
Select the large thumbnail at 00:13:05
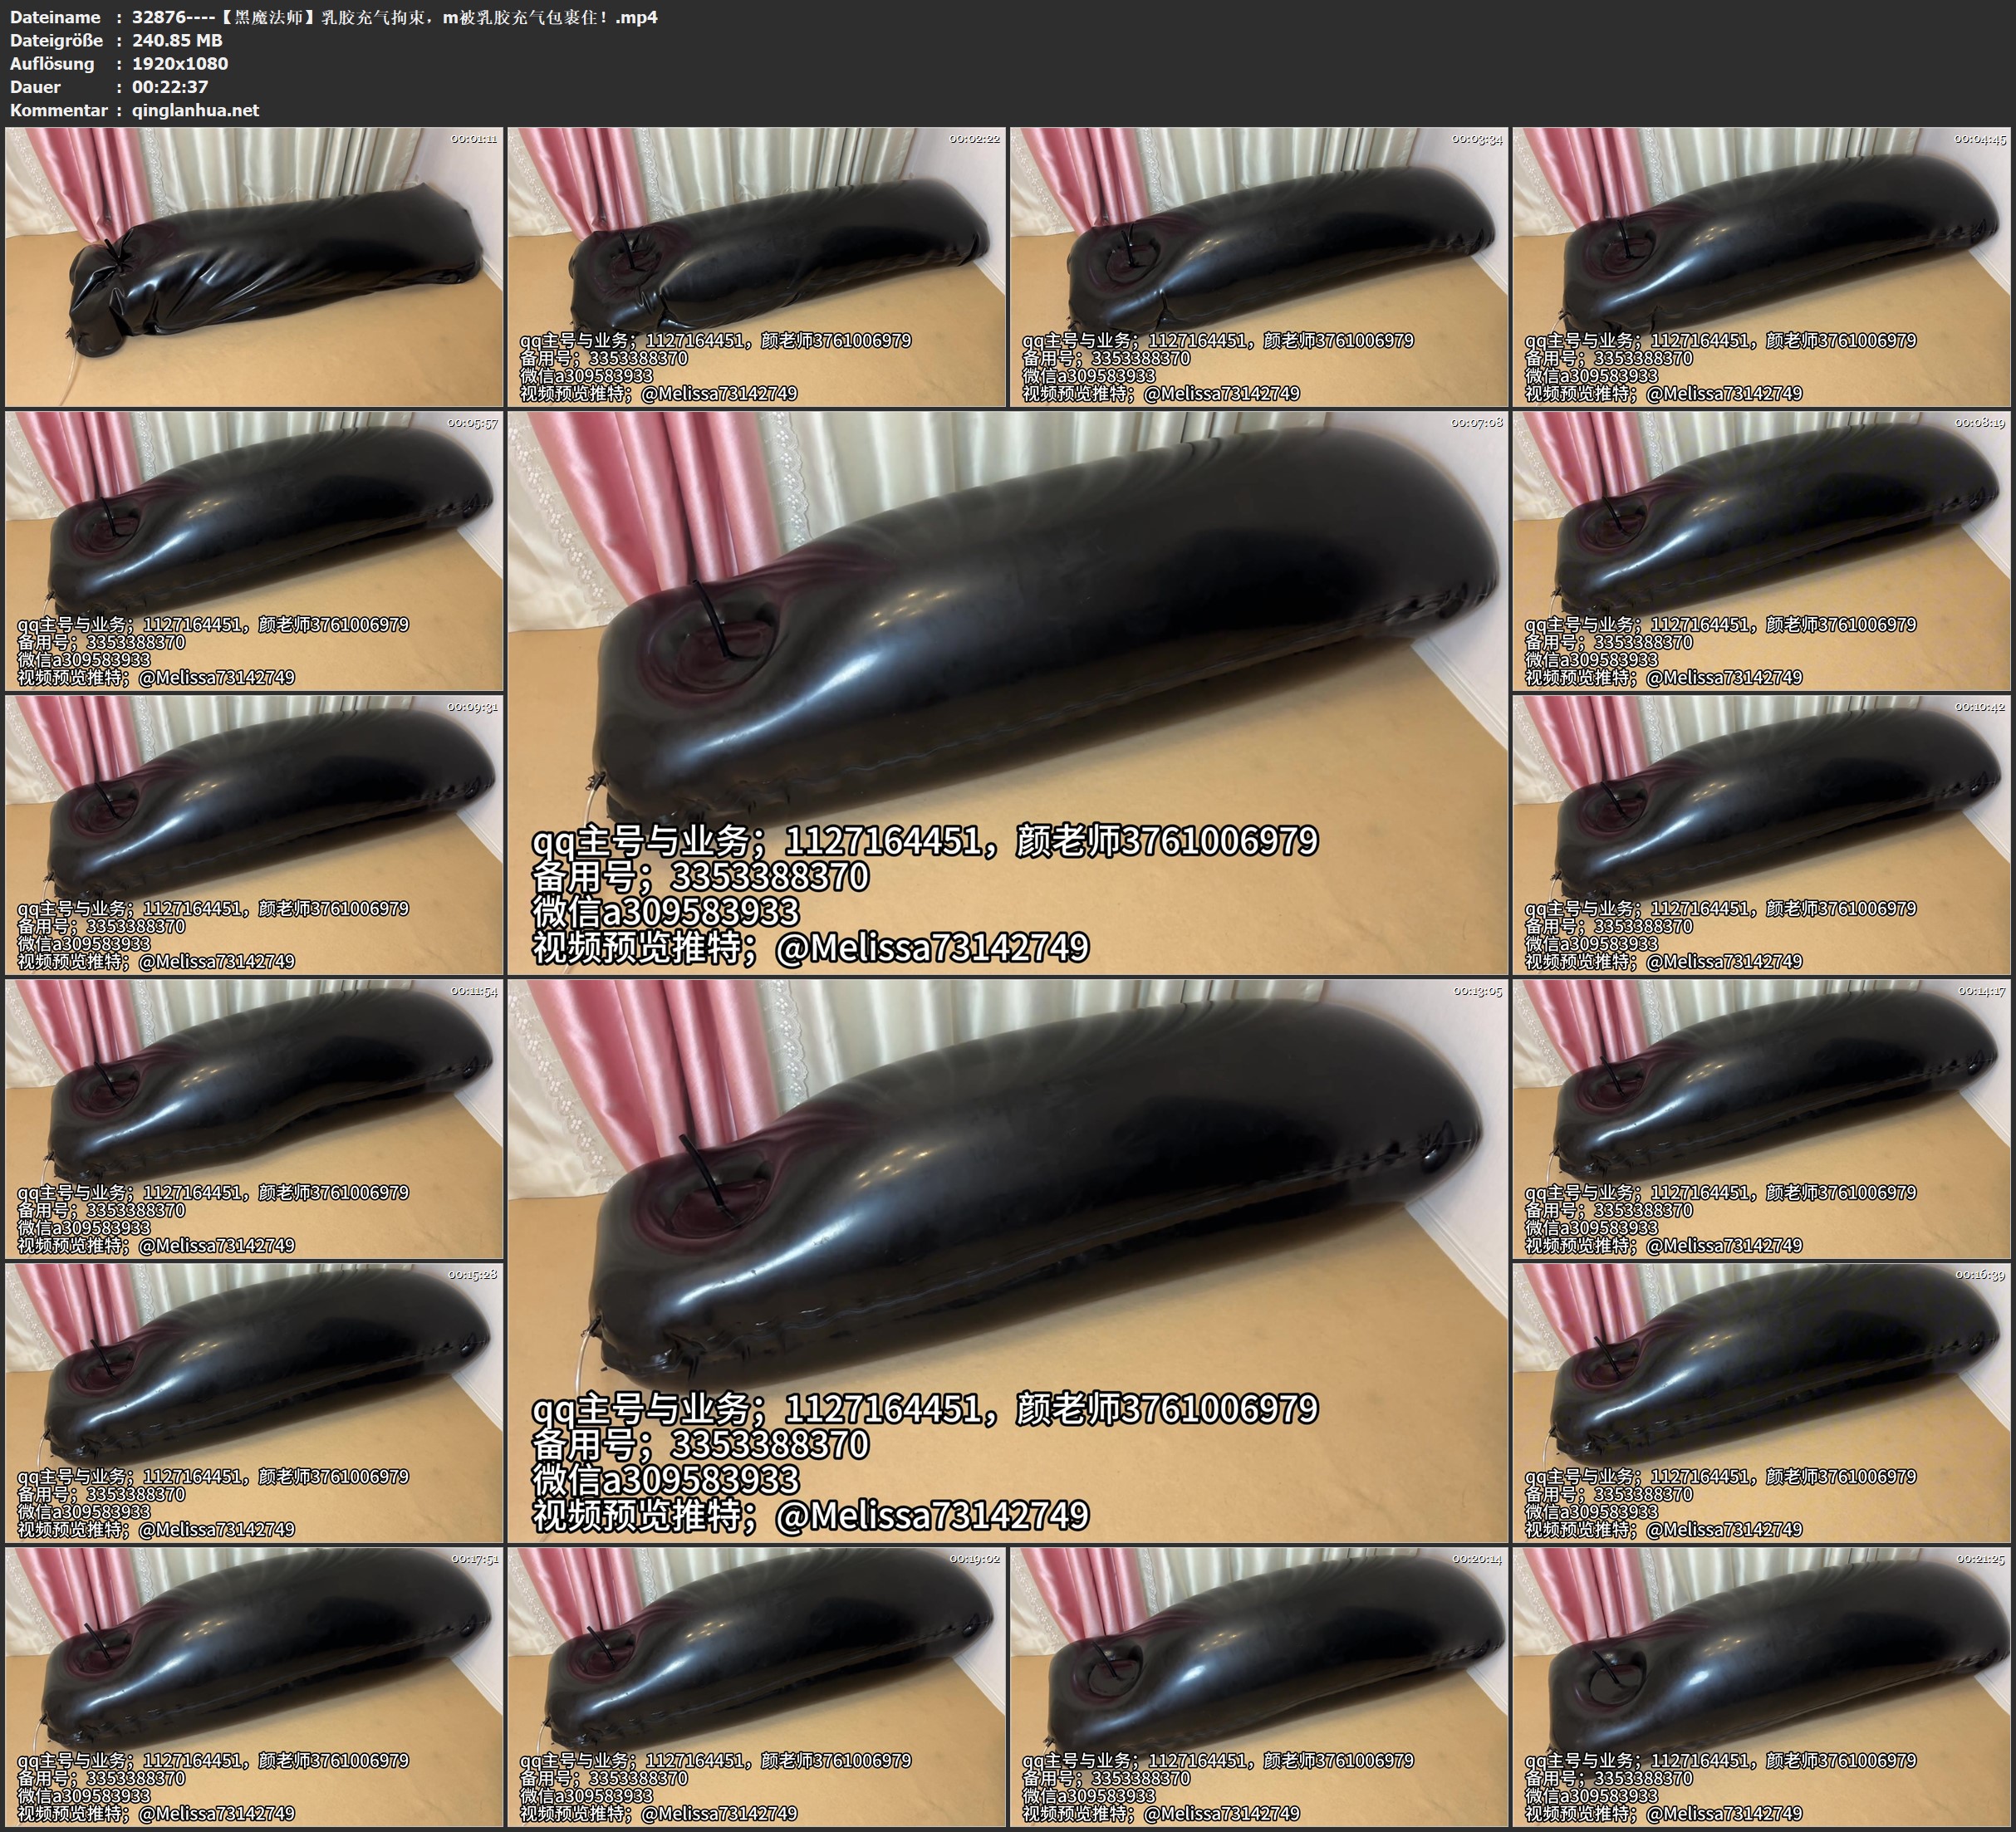point(1007,1261)
